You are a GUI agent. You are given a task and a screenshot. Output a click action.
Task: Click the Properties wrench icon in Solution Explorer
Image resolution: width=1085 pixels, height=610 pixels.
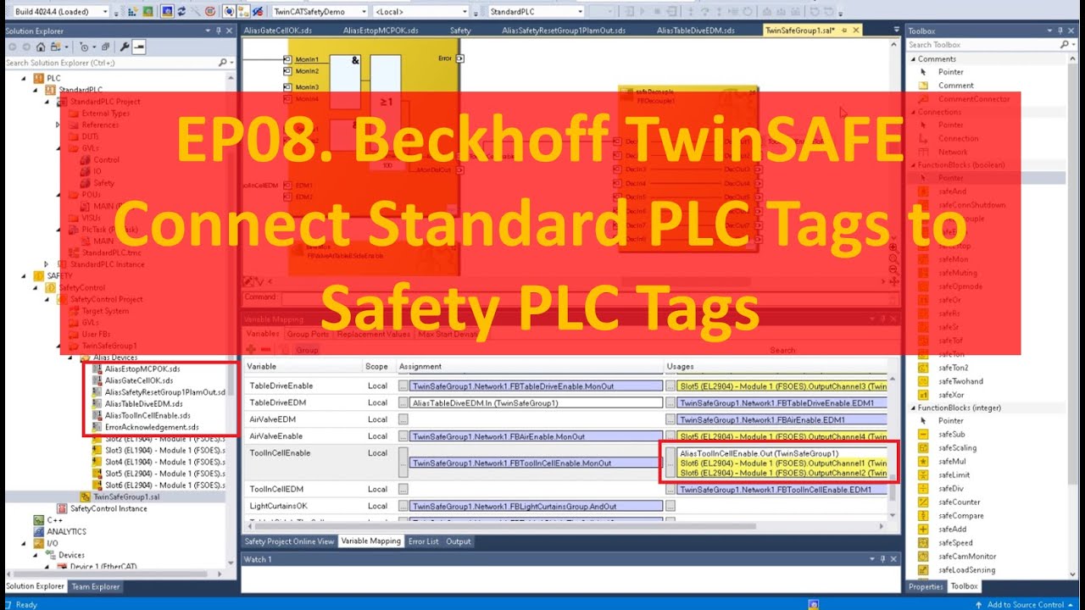click(x=124, y=47)
